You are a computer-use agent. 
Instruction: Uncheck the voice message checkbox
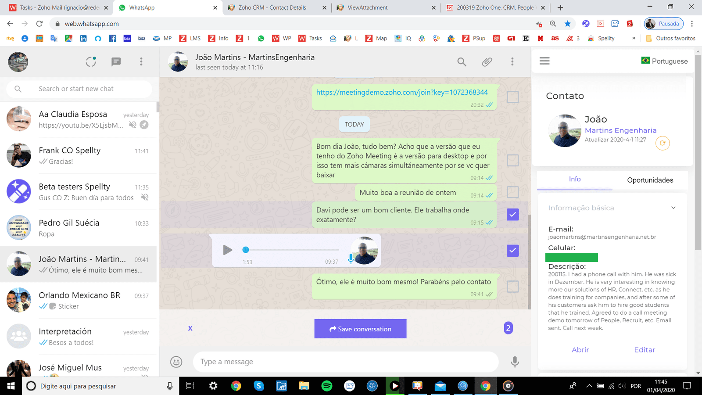(x=512, y=250)
